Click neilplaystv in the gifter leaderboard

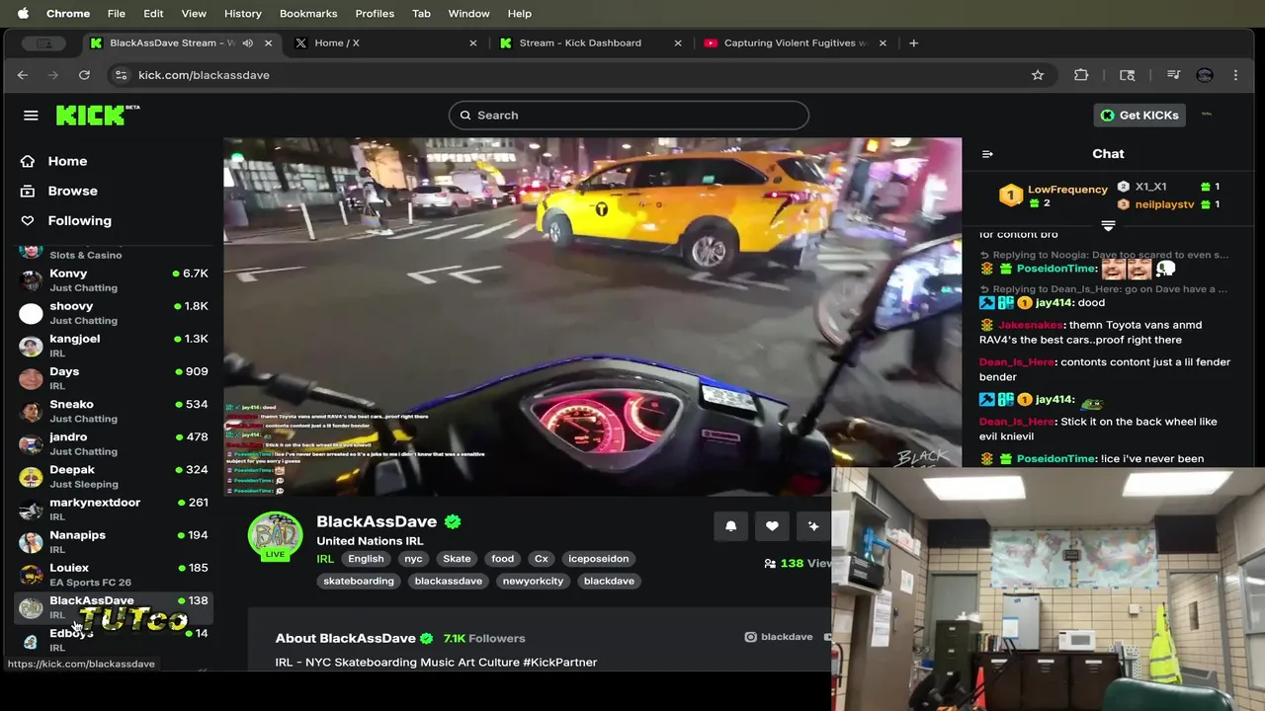[x=1164, y=204]
